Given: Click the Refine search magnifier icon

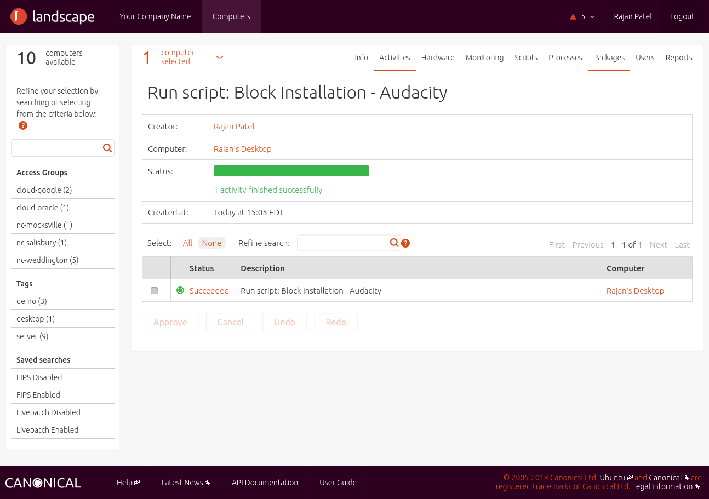Looking at the screenshot, I should coord(394,243).
